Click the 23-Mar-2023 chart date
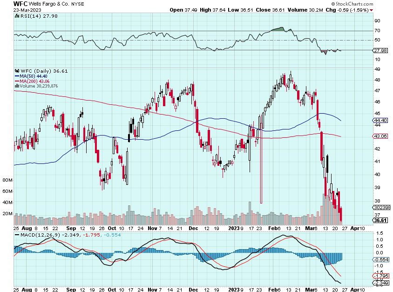 point(27,10)
